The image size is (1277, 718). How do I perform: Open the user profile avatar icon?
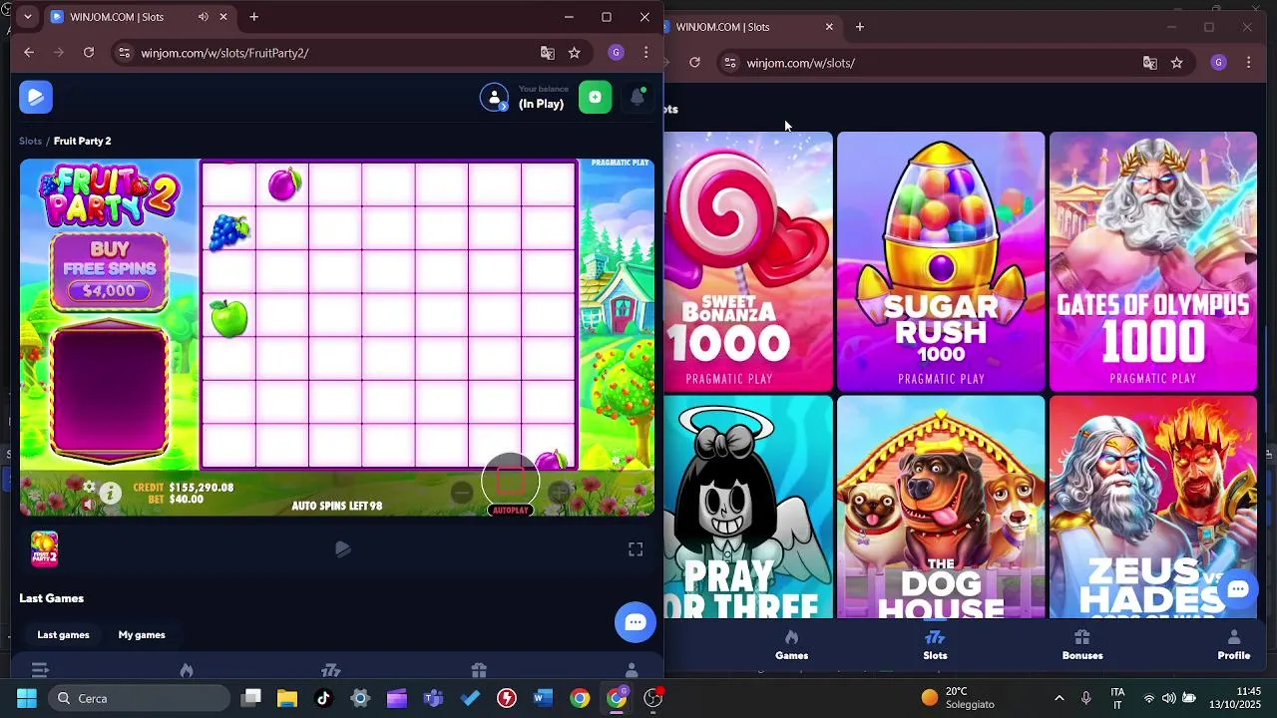tap(494, 97)
